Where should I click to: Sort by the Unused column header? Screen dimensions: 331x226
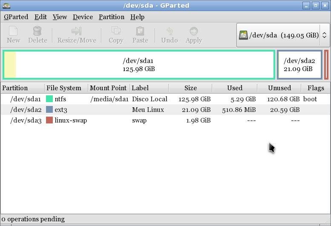279,88
